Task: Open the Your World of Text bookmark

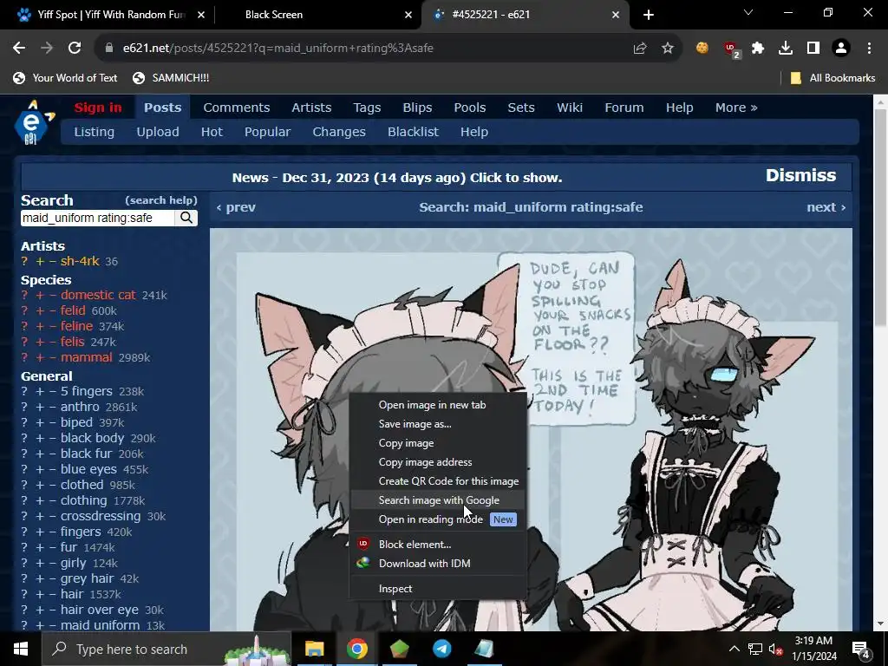Action: point(65,78)
